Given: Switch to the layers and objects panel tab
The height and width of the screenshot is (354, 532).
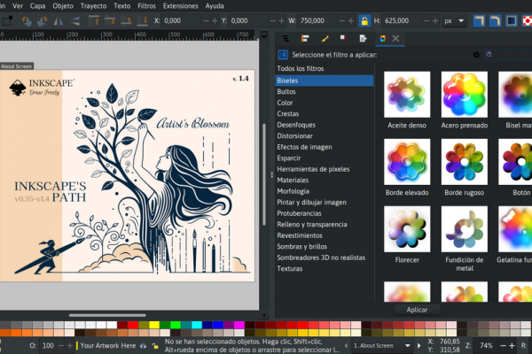Looking at the screenshot, I should coord(286,39).
